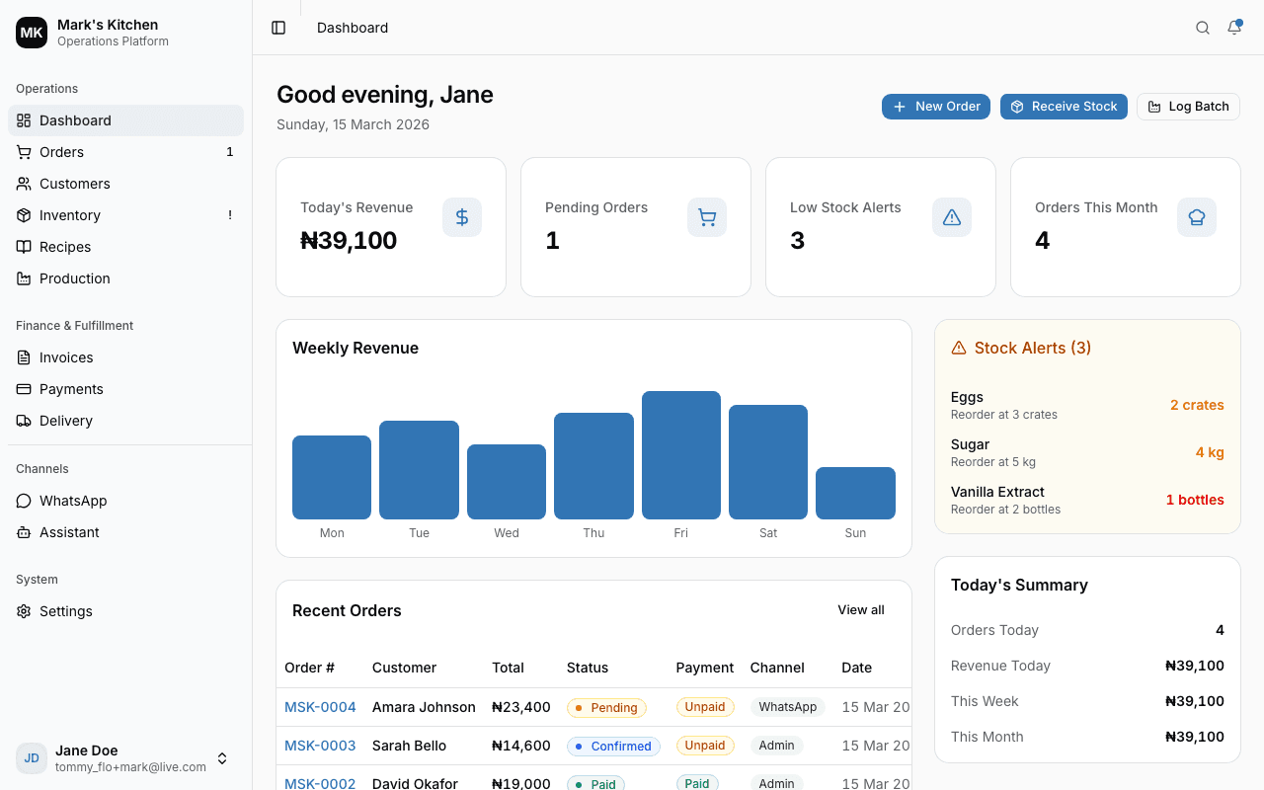Open Settings

point(65,611)
